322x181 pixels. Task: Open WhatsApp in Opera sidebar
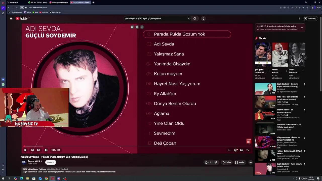click(x=3, y=85)
